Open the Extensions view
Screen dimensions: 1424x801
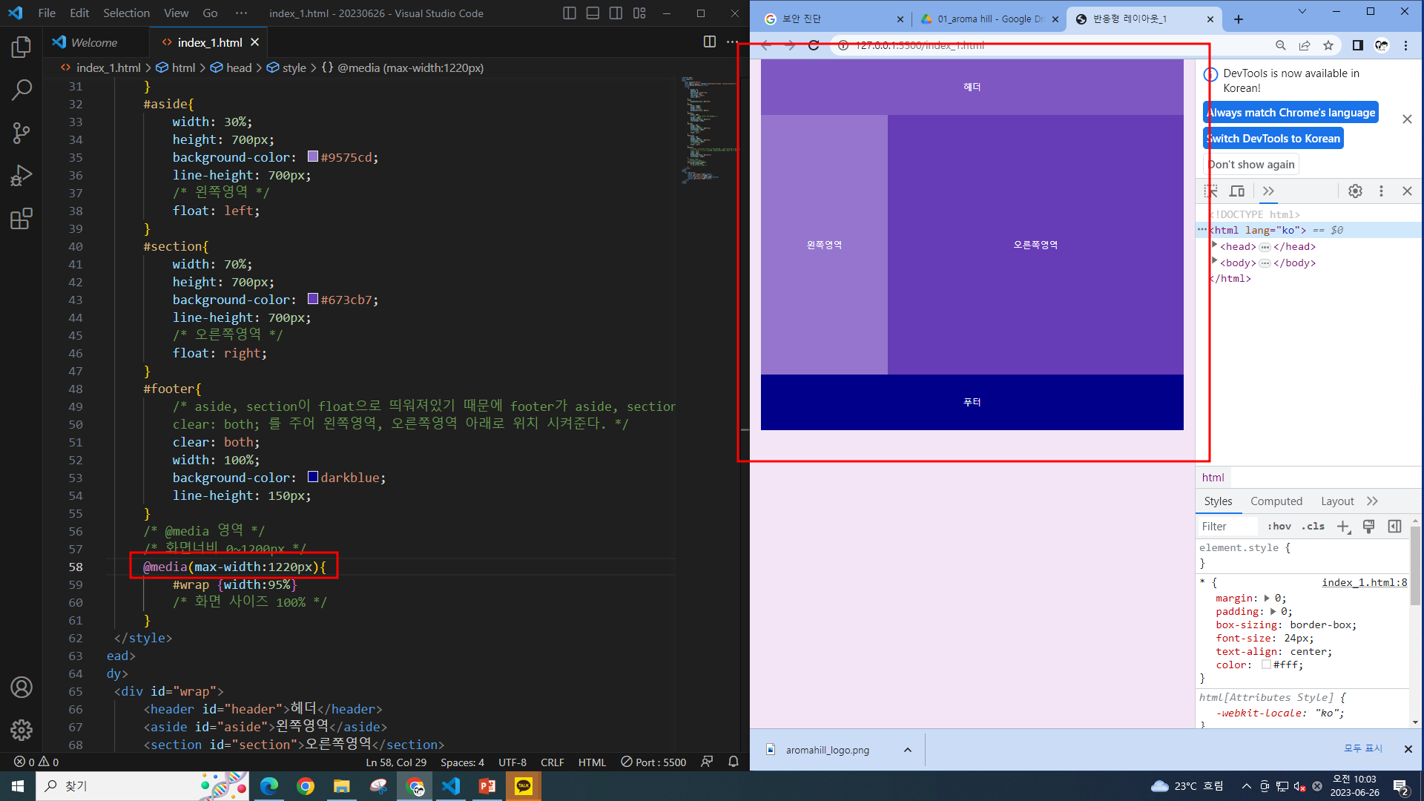coord(22,219)
